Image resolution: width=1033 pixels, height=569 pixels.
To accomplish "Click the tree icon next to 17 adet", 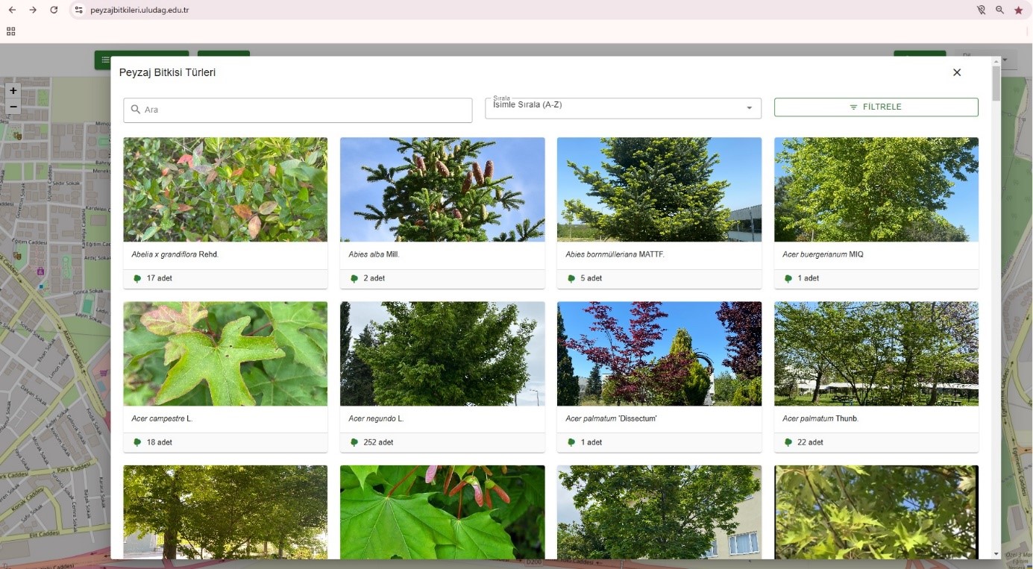I will 137,278.
